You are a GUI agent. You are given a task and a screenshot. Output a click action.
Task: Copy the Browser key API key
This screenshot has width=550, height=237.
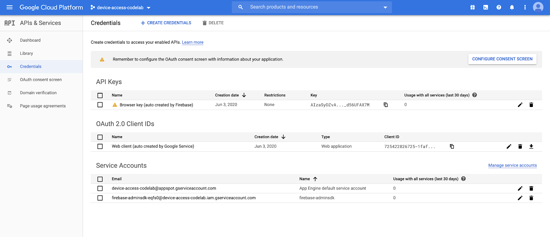click(386, 105)
